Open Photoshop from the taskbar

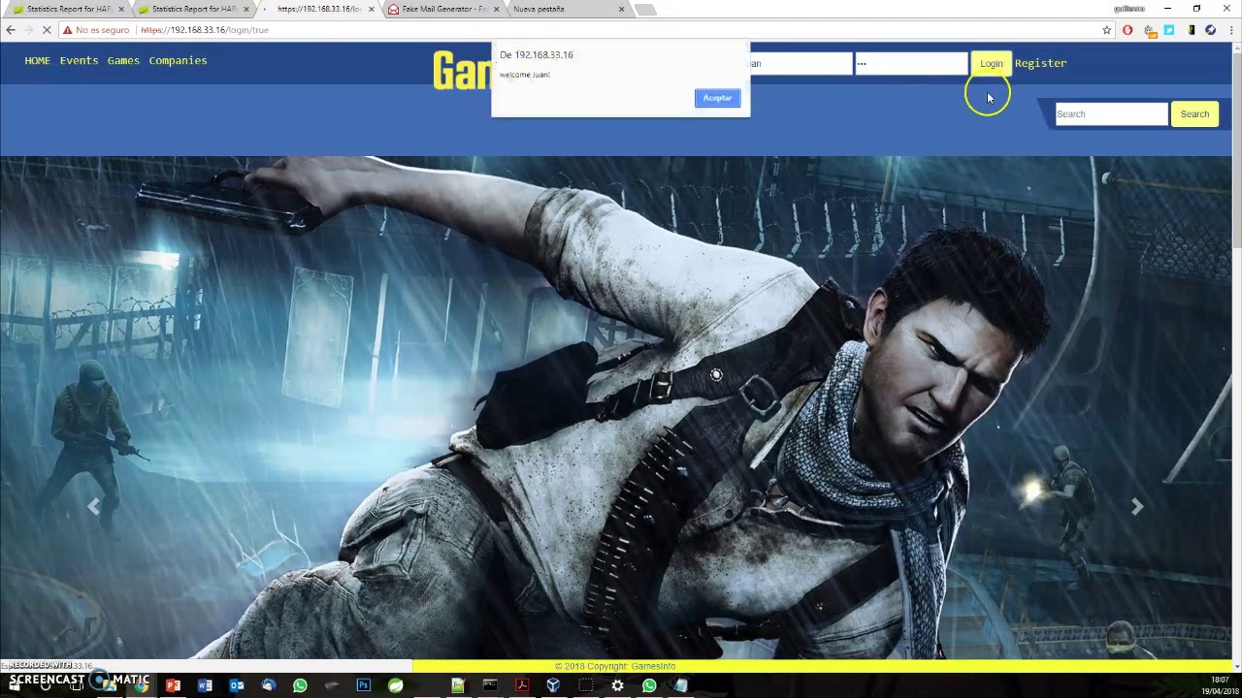pos(363,685)
